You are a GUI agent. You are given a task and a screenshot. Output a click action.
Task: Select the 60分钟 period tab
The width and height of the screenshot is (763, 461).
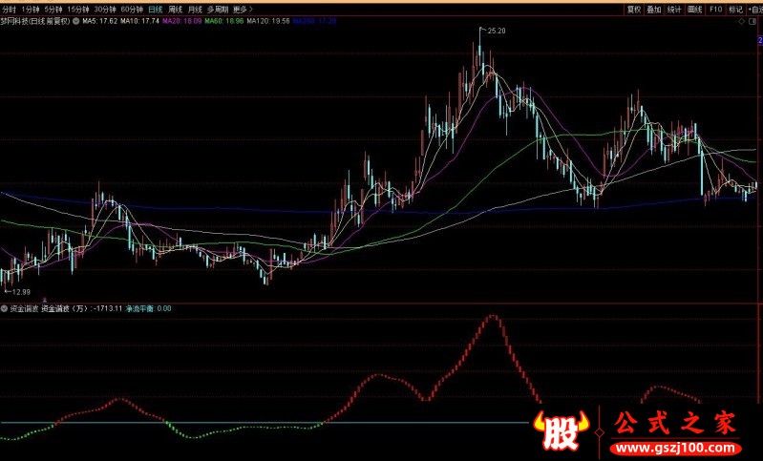pyautogui.click(x=132, y=10)
